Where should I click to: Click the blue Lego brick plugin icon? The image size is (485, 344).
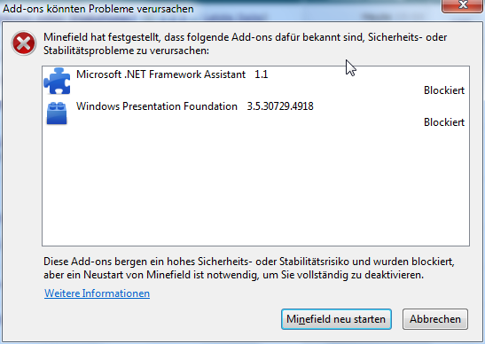tap(57, 113)
